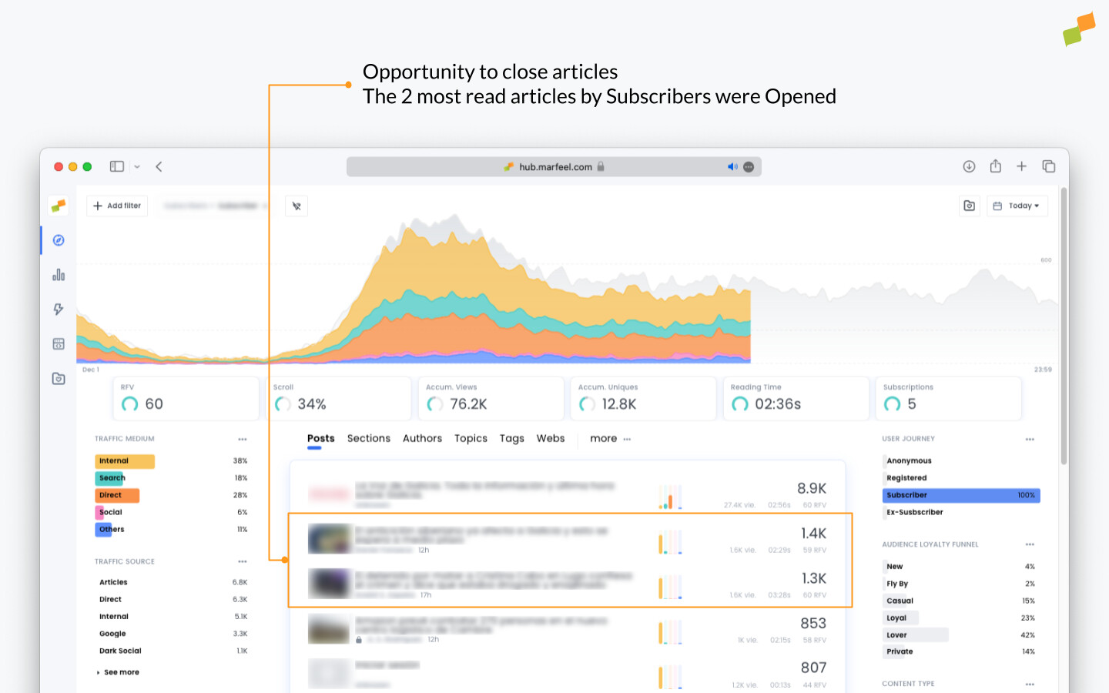Viewport: 1109px width, 693px height.
Task: Switch to the Authors tab
Action: tap(422, 438)
